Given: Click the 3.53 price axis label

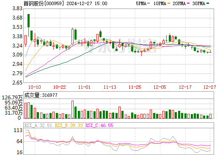Looking at the screenshot, I should (x=17, y=27).
